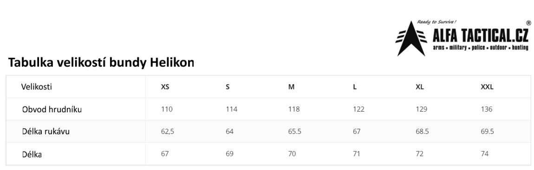
Task: Click the 'Tabulka velikostí bundy Helikon' heading
Action: 101,63
